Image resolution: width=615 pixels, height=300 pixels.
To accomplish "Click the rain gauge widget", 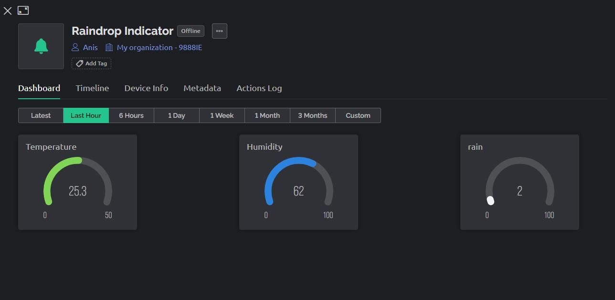I will click(520, 182).
